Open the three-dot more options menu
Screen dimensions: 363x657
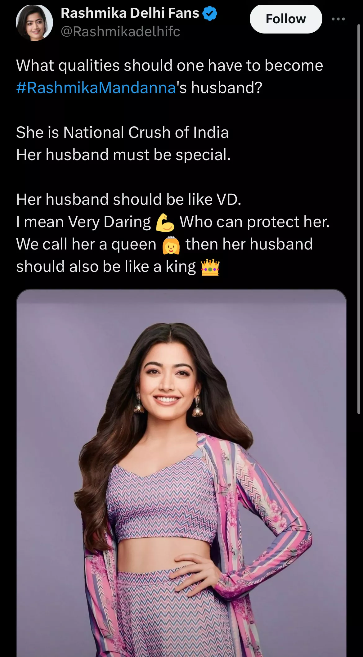(x=338, y=19)
